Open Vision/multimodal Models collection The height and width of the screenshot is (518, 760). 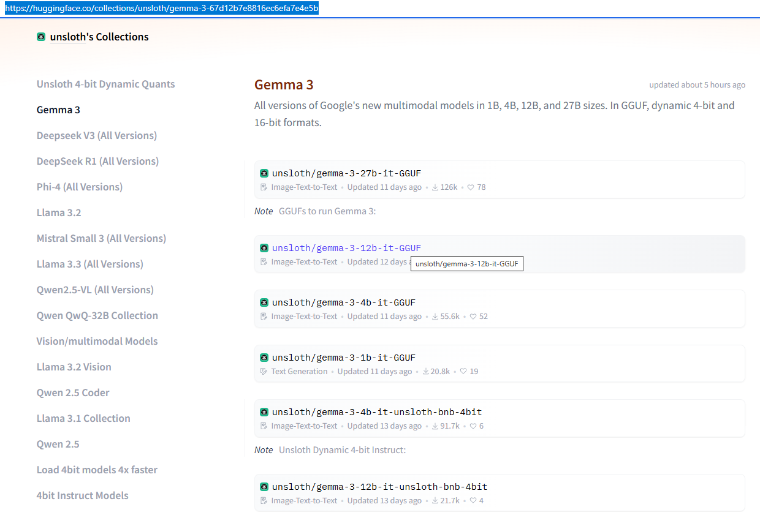point(97,341)
